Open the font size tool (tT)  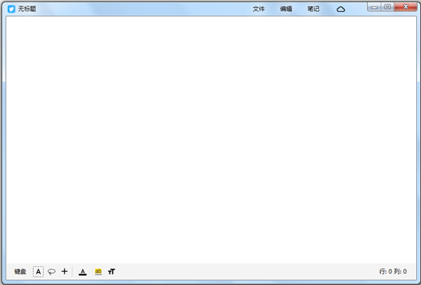pos(112,272)
